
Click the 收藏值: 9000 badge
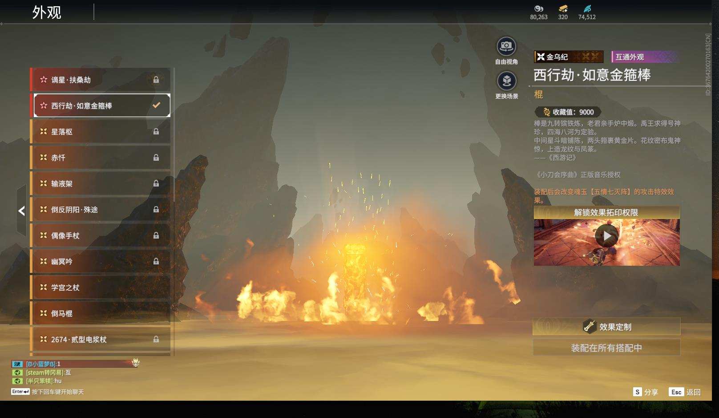[568, 112]
